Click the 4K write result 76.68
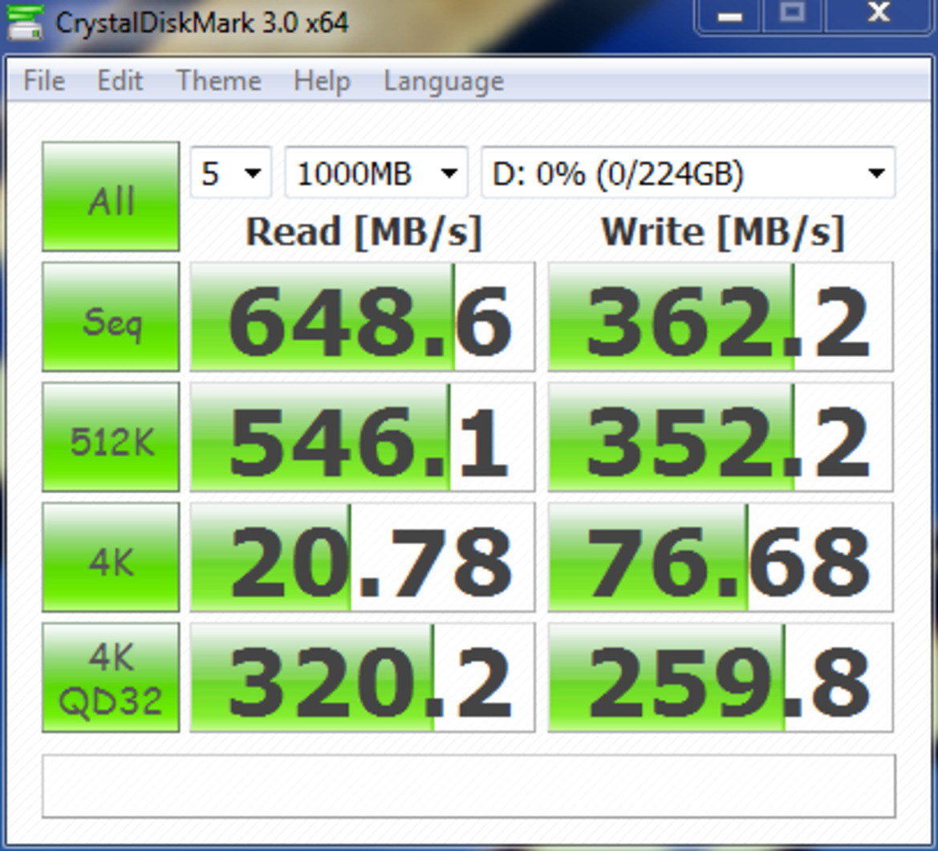Image resolution: width=938 pixels, height=851 pixels. point(721,557)
